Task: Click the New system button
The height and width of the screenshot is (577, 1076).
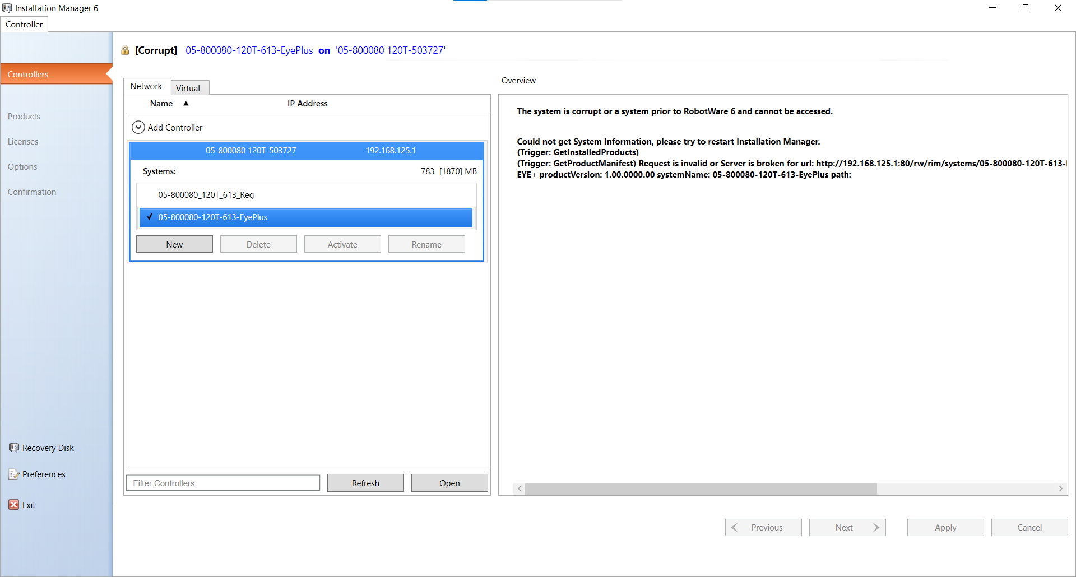Action: coord(174,244)
